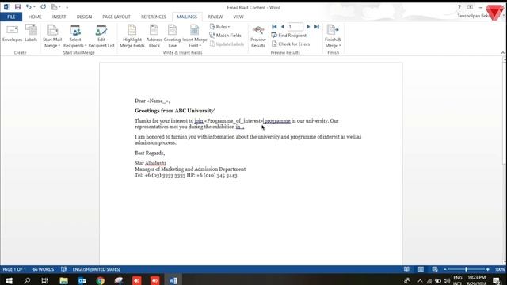Go to the first record
This screenshot has width=507, height=285.
tap(275, 27)
